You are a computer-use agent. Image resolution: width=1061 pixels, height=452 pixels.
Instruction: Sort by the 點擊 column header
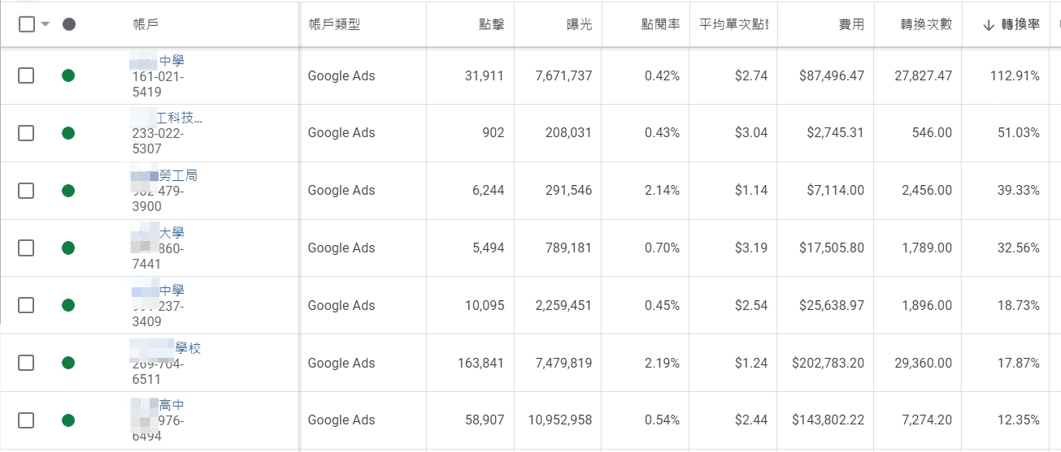pyautogui.click(x=491, y=24)
